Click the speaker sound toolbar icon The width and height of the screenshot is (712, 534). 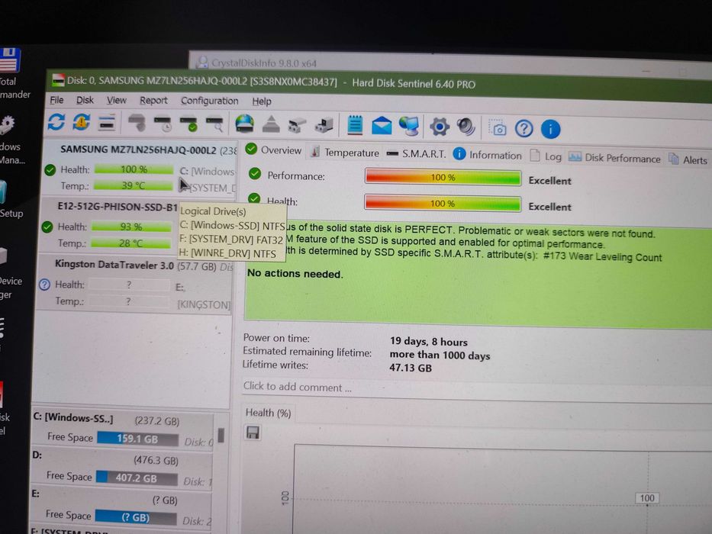(x=466, y=127)
